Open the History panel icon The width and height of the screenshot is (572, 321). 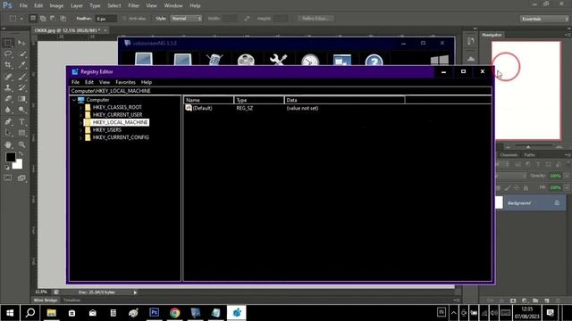click(471, 41)
